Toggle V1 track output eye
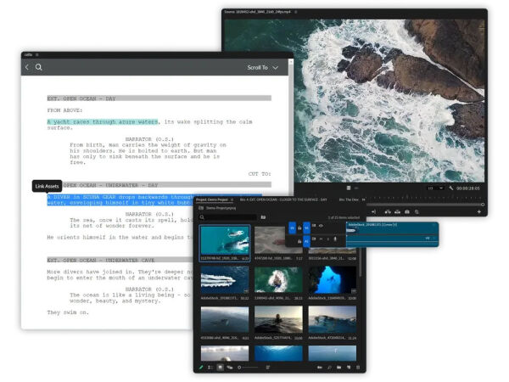 point(321,226)
